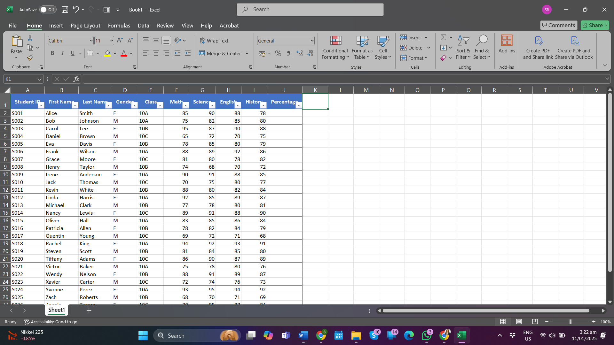
Task: Switch to Page Break Preview view
Action: coord(535,322)
